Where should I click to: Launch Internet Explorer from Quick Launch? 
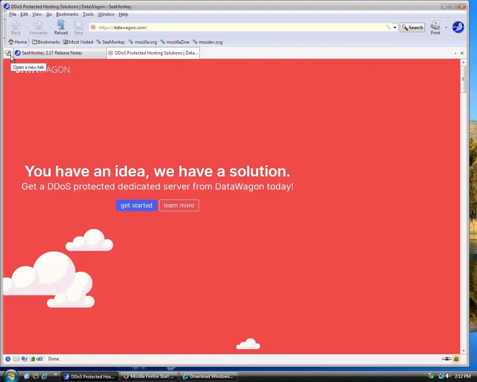pos(44,376)
